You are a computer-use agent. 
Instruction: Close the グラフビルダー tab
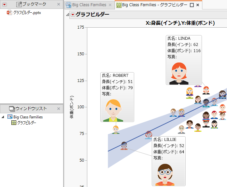point(198,5)
